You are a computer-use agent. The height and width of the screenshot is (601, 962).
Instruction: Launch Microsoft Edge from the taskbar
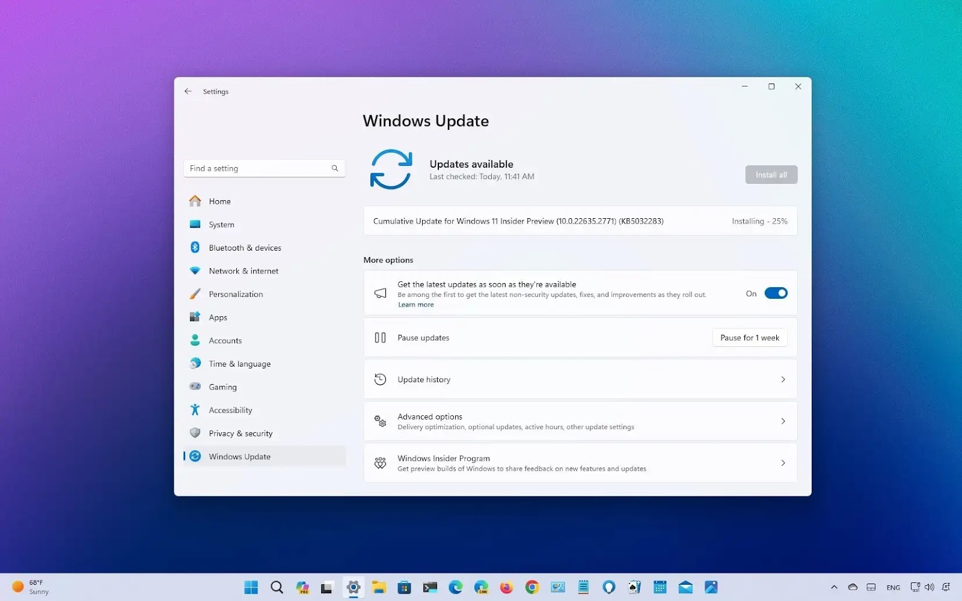(x=456, y=587)
